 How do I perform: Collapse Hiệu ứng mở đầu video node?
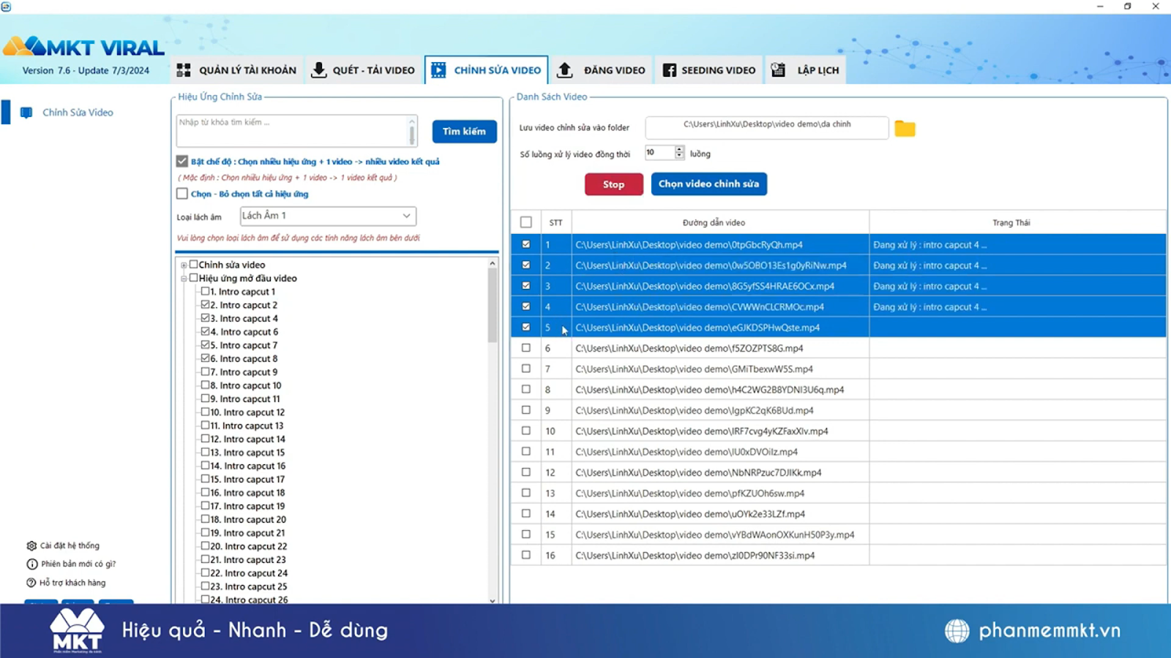click(x=184, y=279)
